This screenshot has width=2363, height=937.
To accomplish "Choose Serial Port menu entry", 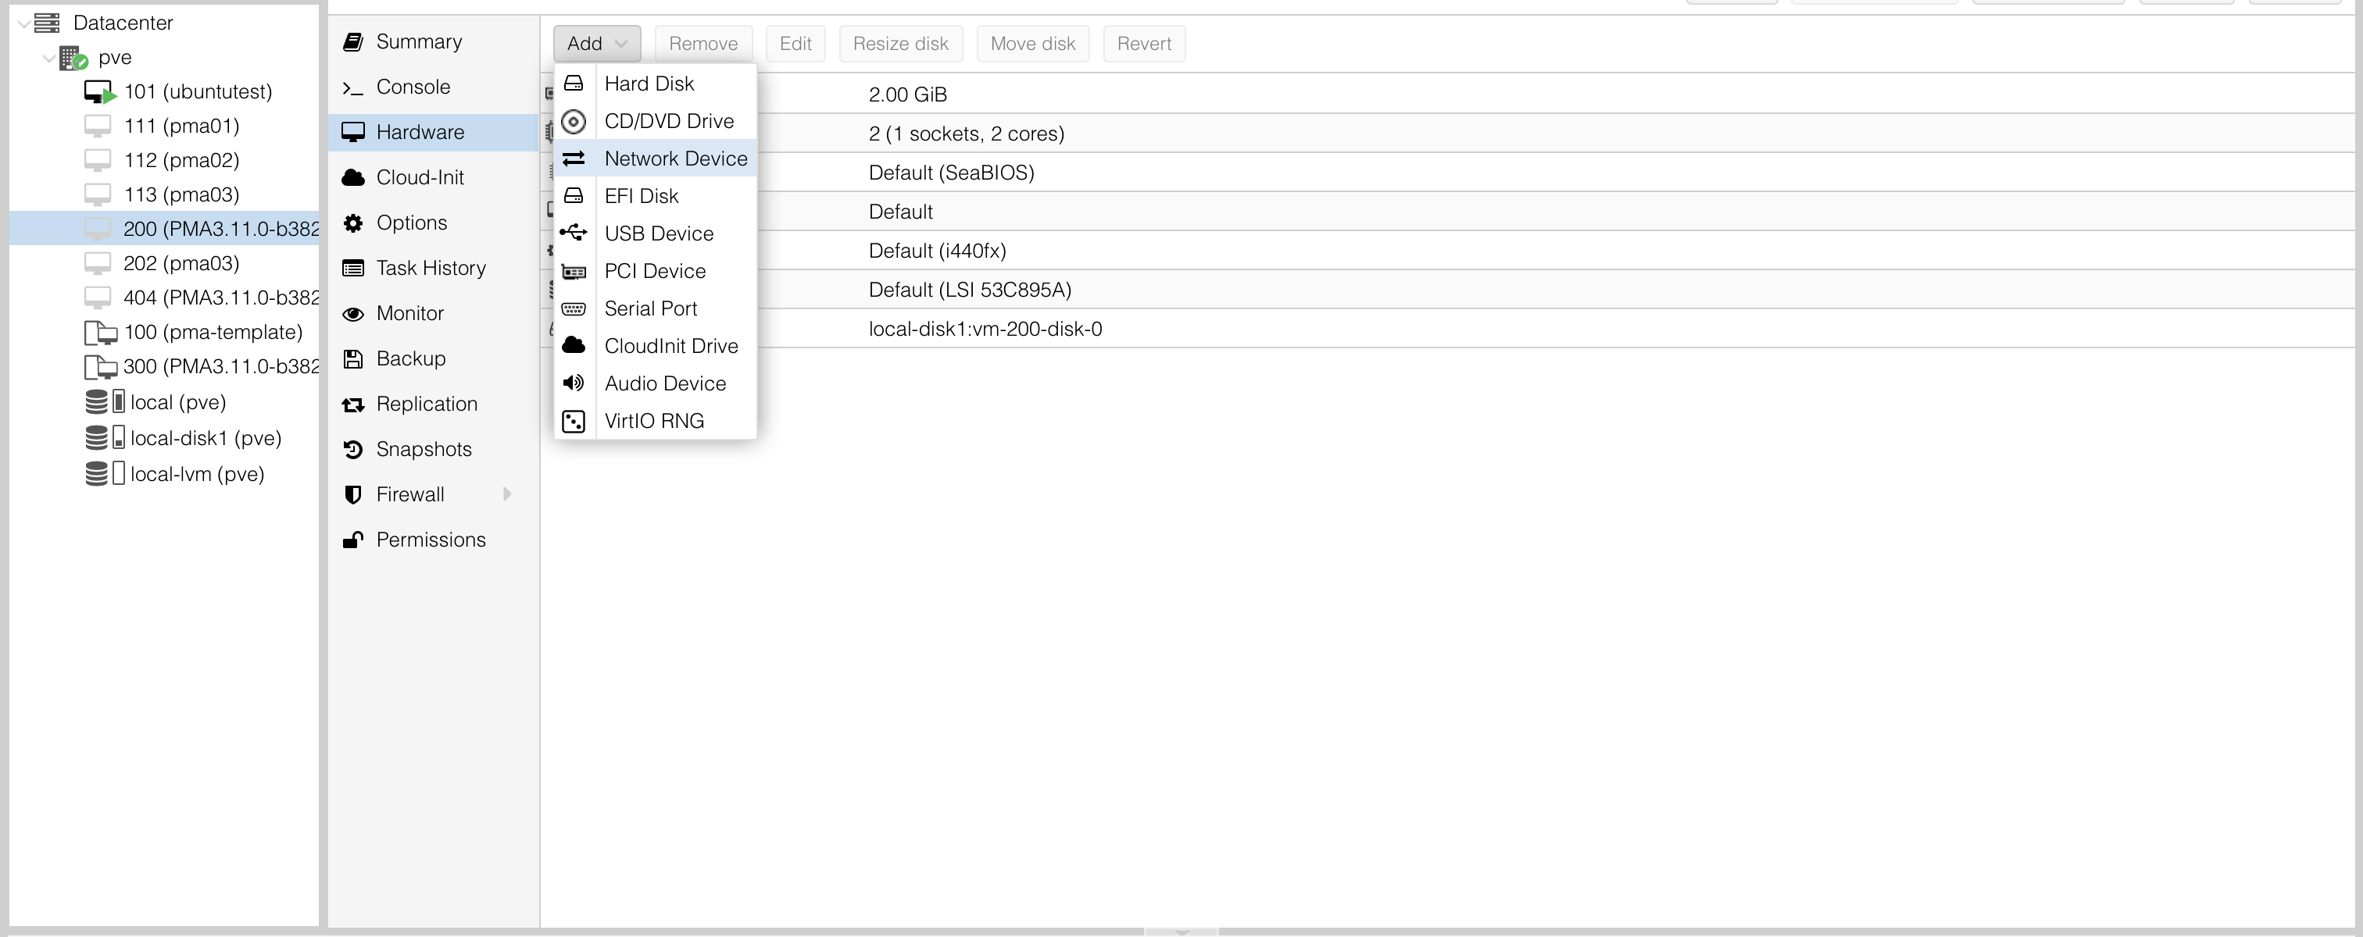I will [655, 309].
